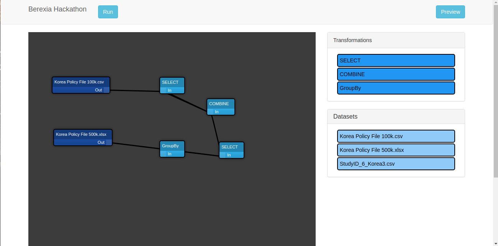Image resolution: width=498 pixels, height=246 pixels.
Task: Choose the StudyID_6_Korea3.csv dataset
Action: [396, 164]
